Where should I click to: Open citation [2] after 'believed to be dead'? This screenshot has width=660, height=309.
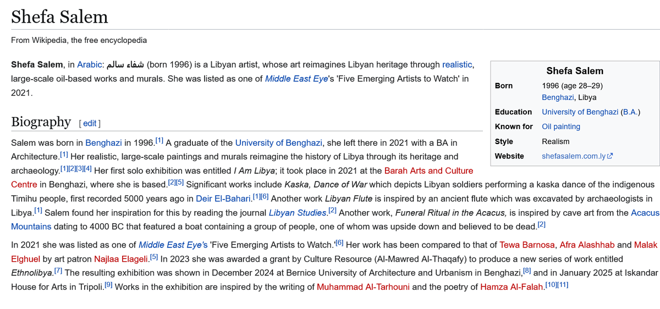[542, 223]
